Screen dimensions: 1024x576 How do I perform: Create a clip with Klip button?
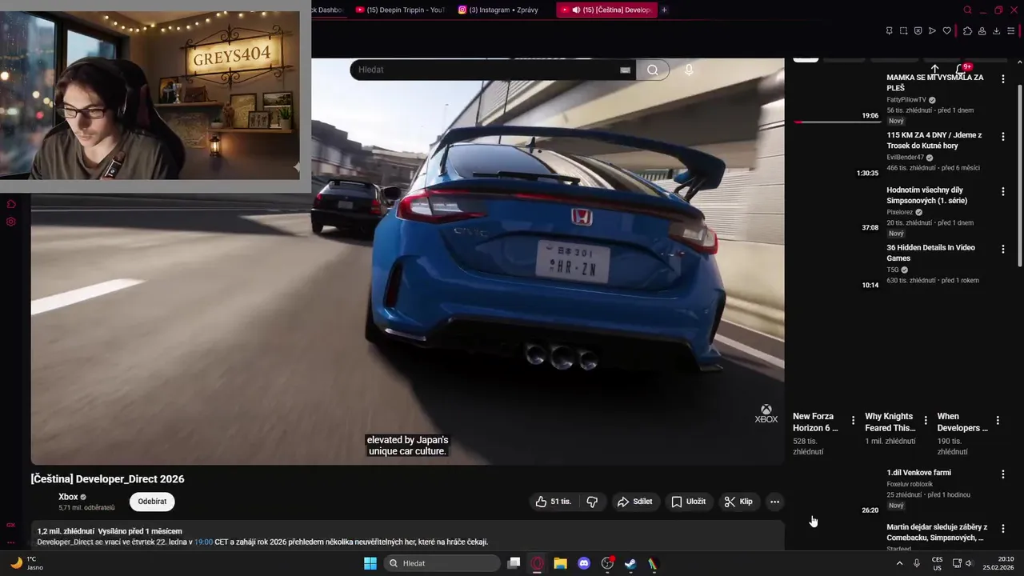click(738, 502)
